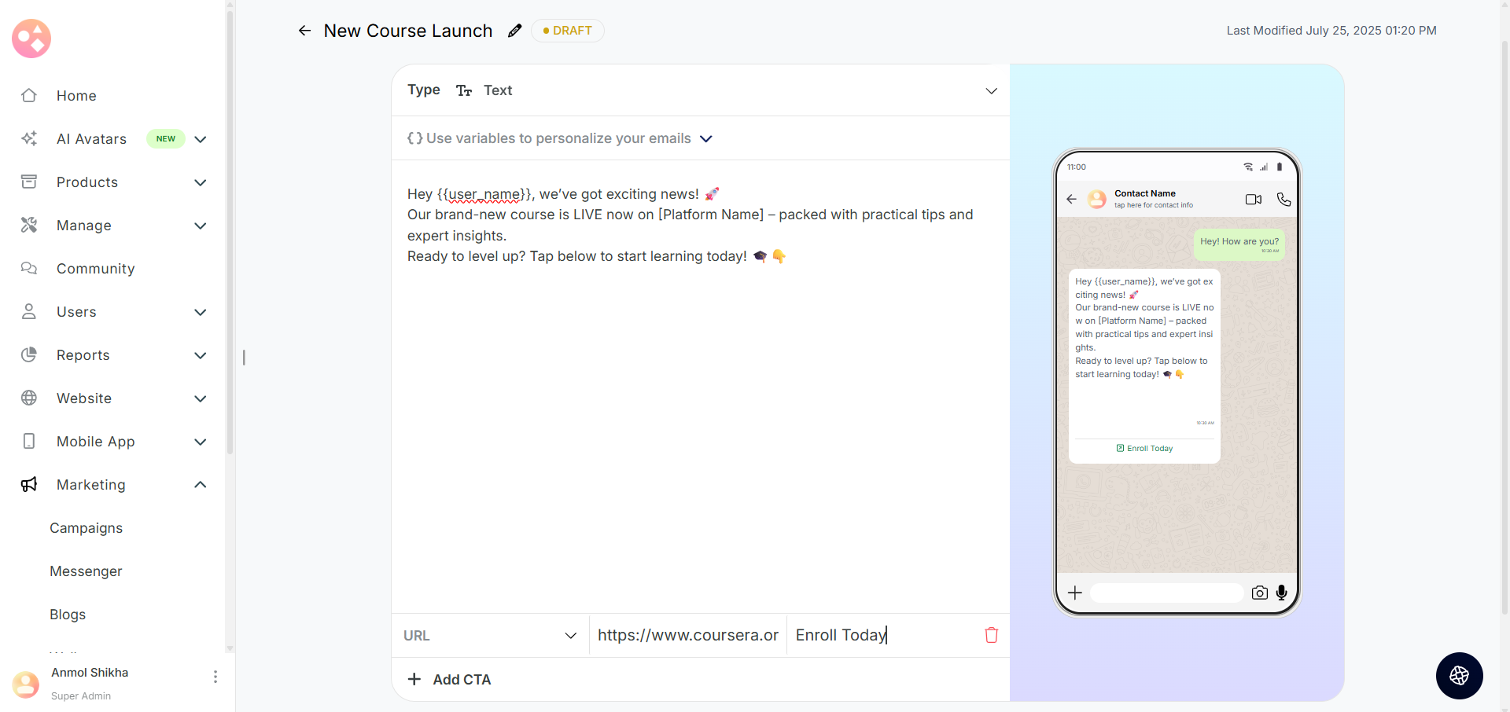Go to Messenger in the sidebar
1510x712 pixels.
pyautogui.click(x=87, y=571)
